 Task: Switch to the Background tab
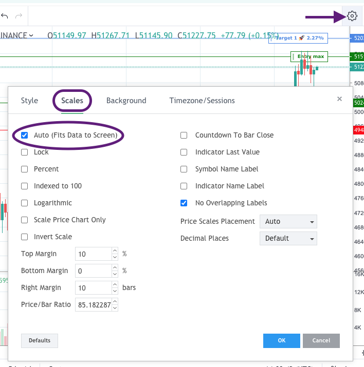[x=126, y=101]
